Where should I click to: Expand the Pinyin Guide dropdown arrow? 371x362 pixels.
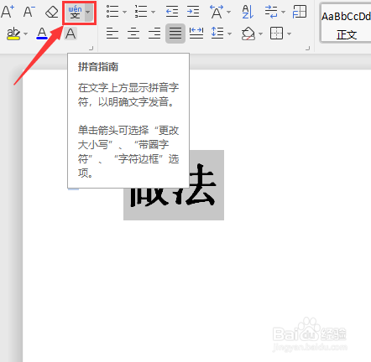(x=88, y=13)
